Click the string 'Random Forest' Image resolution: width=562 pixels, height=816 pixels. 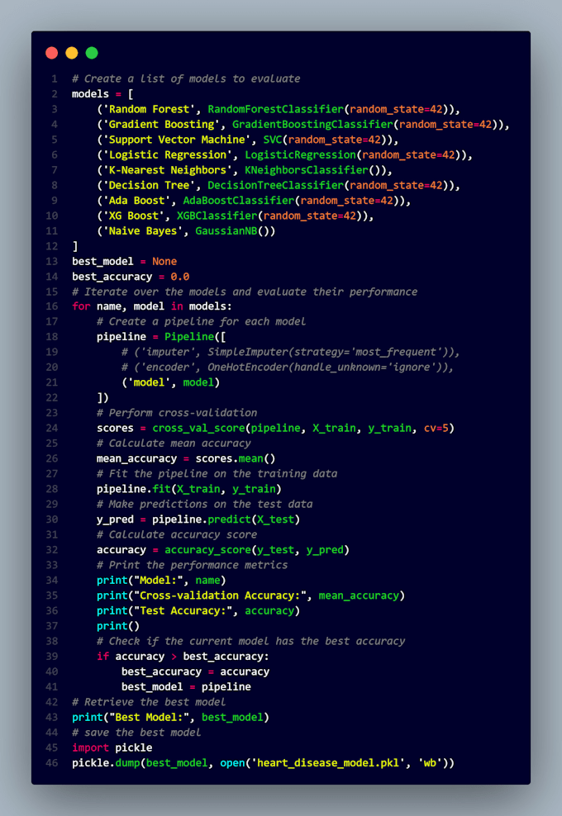(149, 109)
